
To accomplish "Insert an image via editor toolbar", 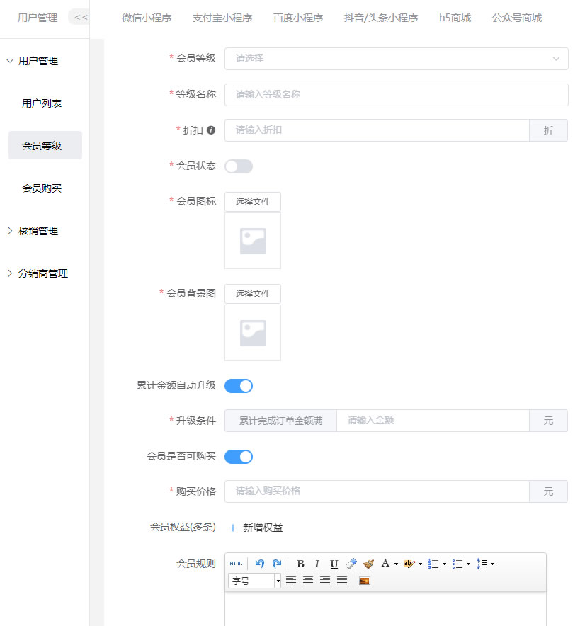I will pos(365,581).
